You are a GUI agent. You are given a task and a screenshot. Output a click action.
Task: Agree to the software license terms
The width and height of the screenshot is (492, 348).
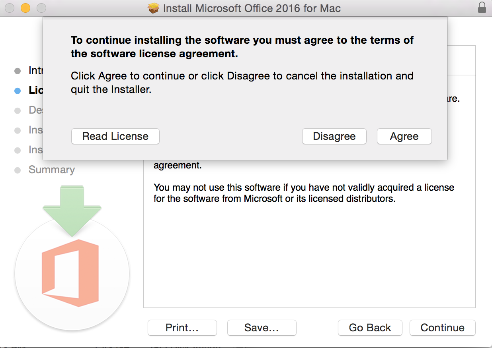click(404, 136)
